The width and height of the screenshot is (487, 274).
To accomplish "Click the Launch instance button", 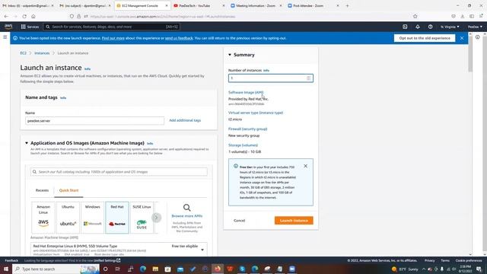I will (x=294, y=220).
